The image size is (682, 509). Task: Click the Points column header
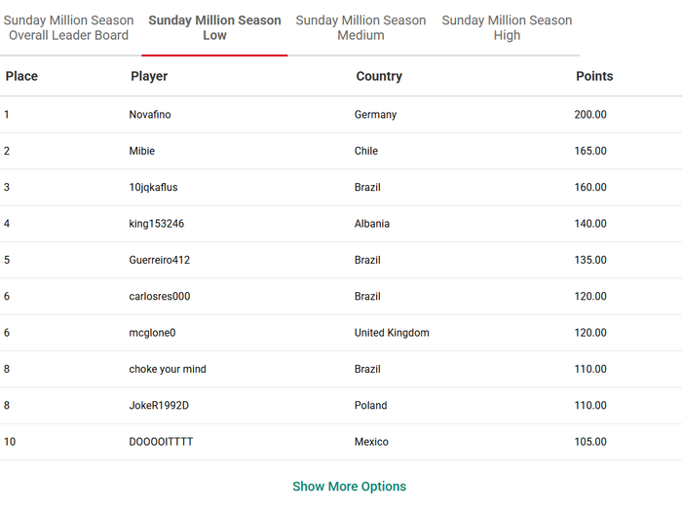594,76
